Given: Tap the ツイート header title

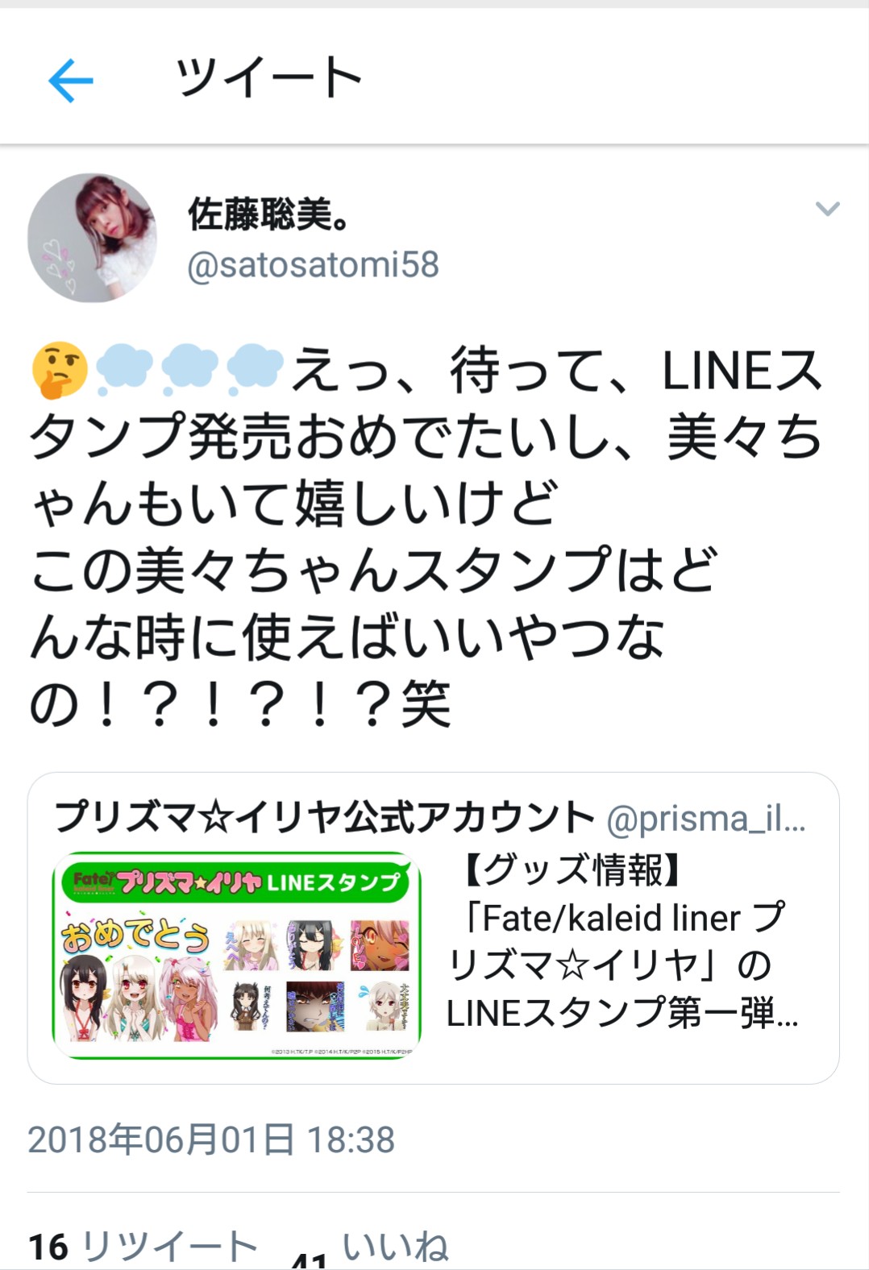Looking at the screenshot, I should point(269,77).
